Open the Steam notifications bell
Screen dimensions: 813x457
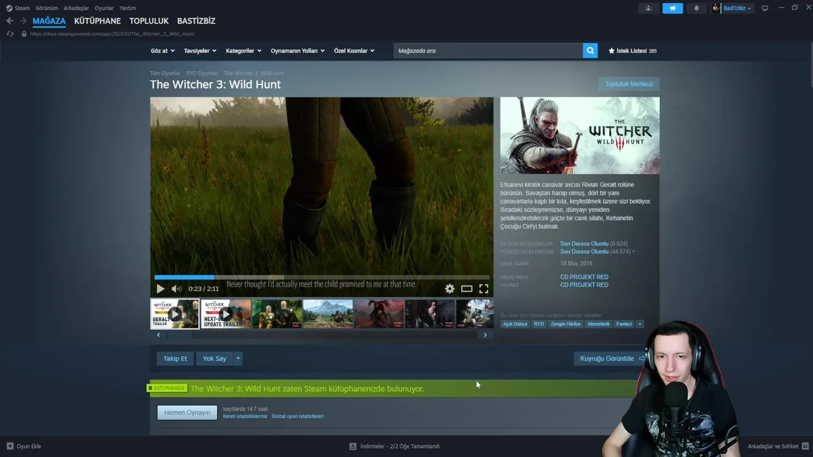point(696,8)
